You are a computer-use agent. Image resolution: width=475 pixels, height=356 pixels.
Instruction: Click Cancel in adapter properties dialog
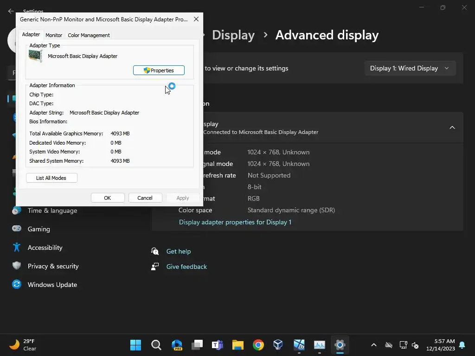145,197
